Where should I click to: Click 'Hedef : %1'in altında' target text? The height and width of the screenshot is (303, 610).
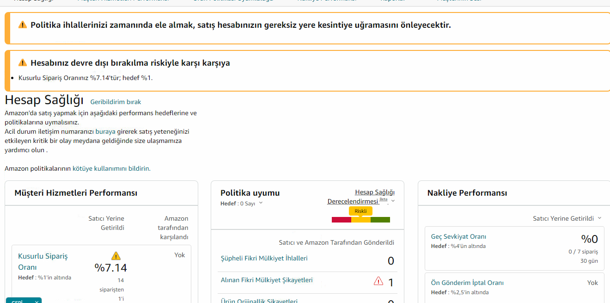(x=44, y=278)
